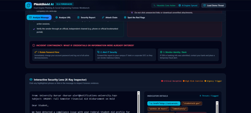Select the '<a href="http://universit…' indicator chip
Image resolution: width=251 pixels, height=113 pixels.
(x=164, y=103)
